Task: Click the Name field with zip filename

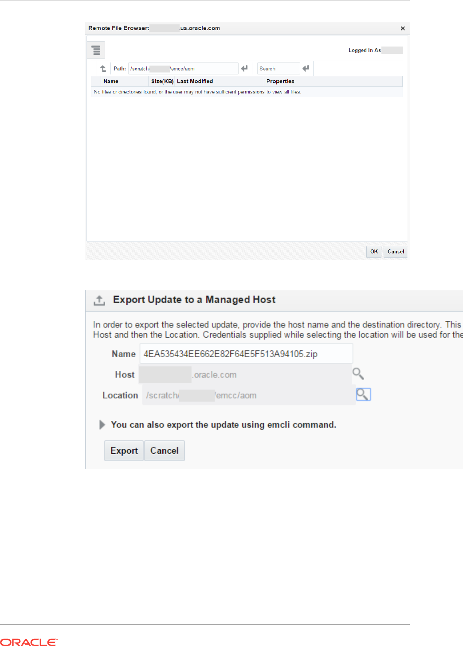Action: 246,354
